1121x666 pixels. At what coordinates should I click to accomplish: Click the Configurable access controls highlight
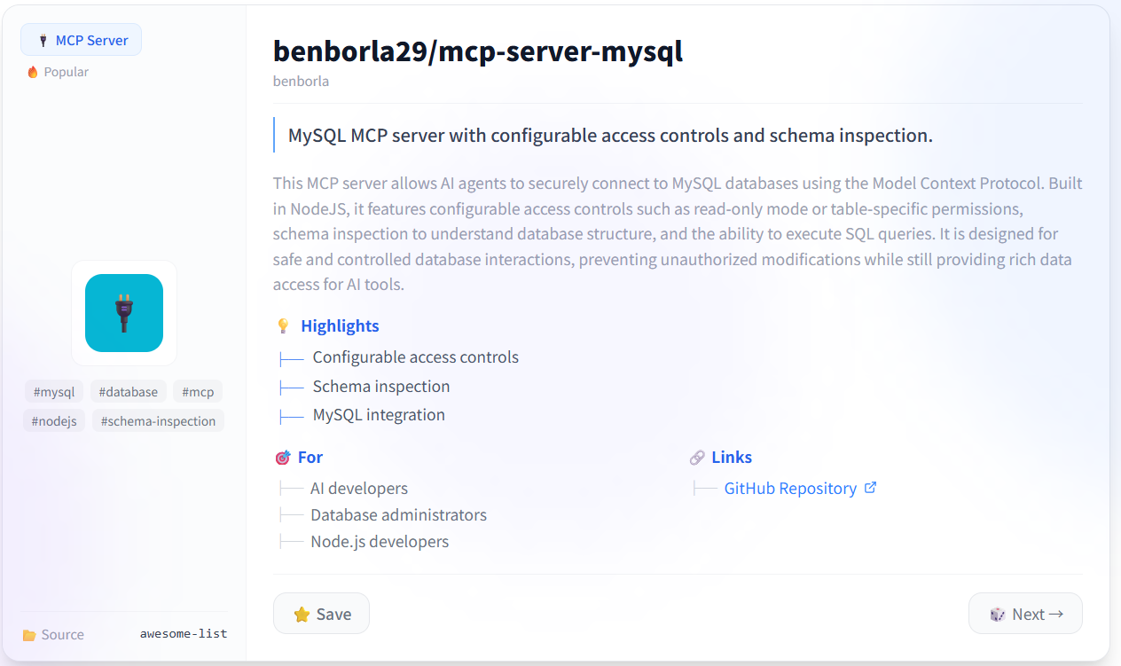pyautogui.click(x=416, y=357)
